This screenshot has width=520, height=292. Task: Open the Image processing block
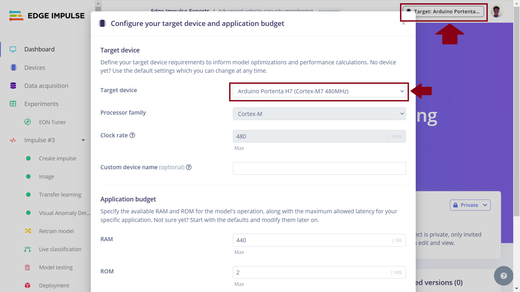click(46, 176)
